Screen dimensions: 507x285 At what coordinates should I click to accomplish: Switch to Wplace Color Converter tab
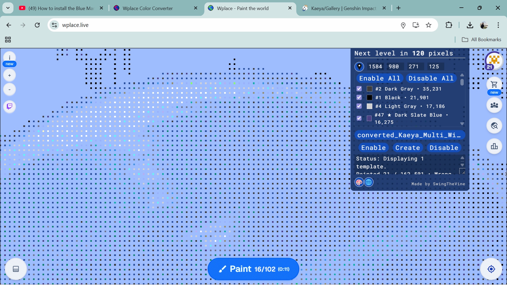coord(148,8)
